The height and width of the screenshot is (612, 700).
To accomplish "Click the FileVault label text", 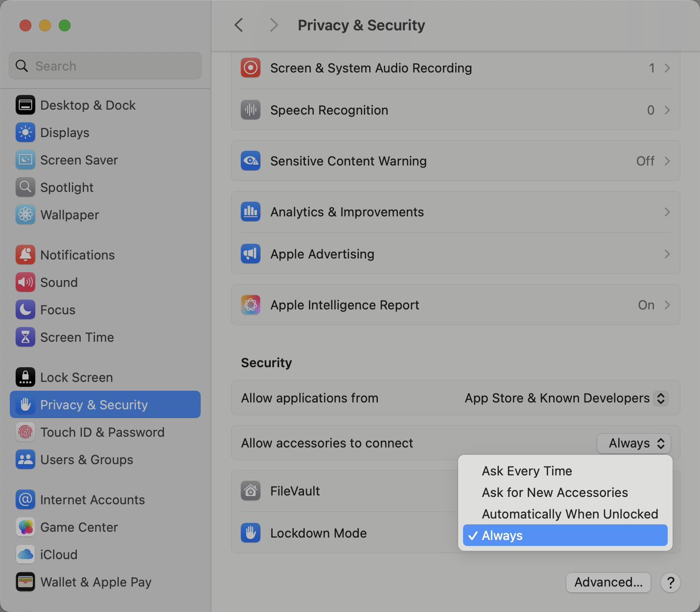I will [x=295, y=491].
